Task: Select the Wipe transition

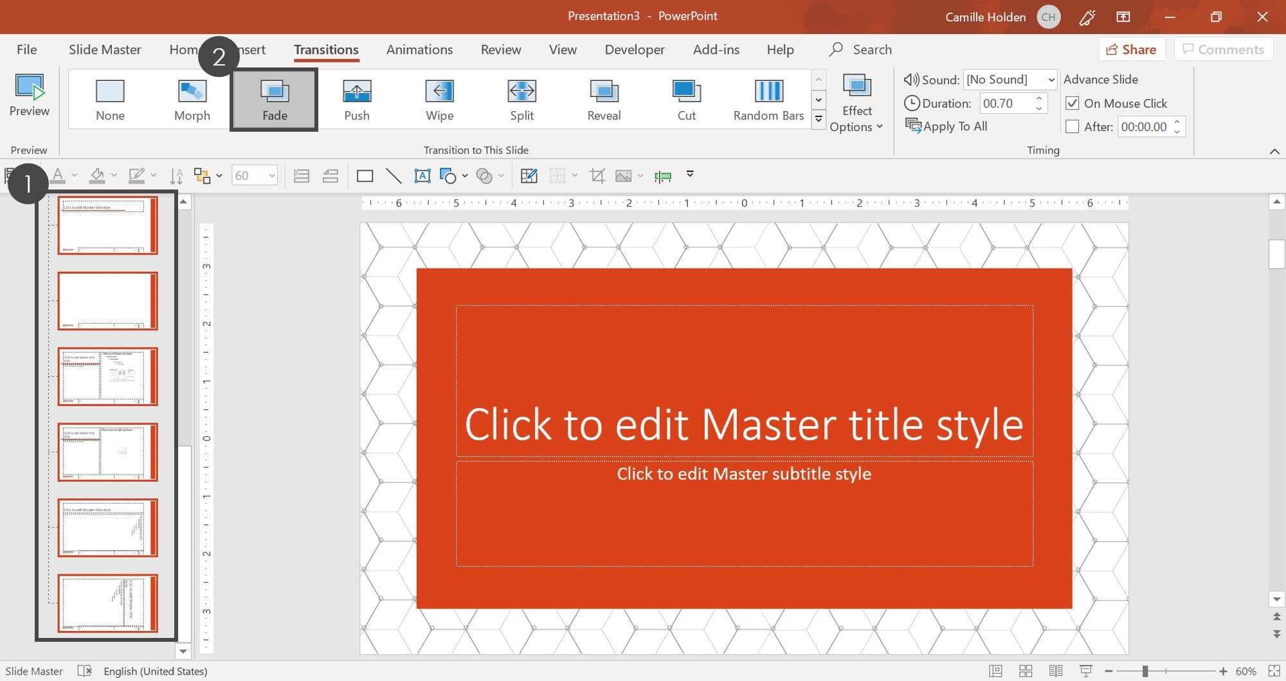Action: (x=440, y=100)
